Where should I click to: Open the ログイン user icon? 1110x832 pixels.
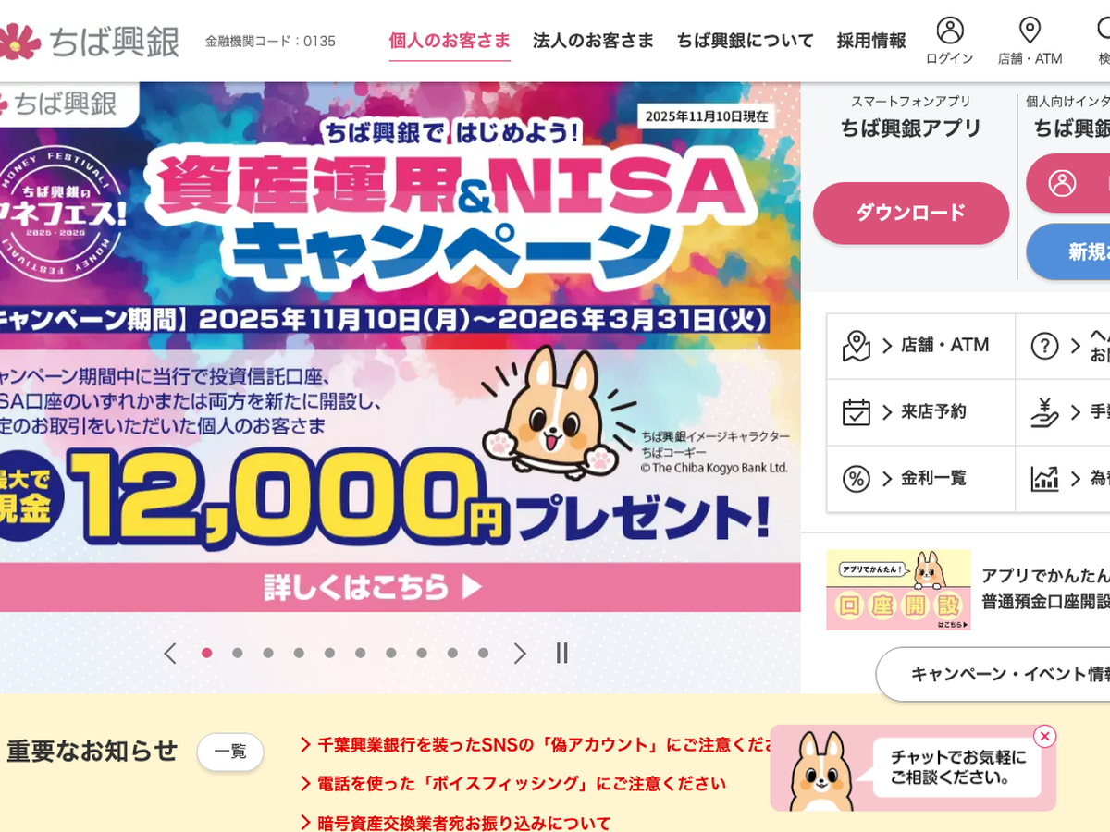tap(950, 31)
